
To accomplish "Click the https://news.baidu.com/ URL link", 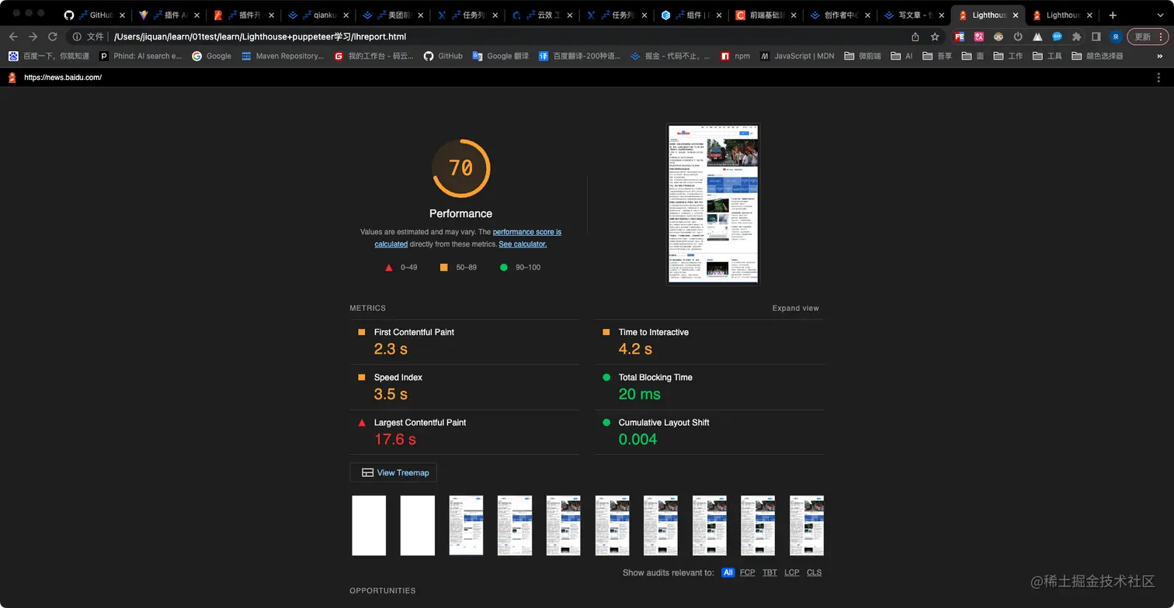I will click(63, 78).
